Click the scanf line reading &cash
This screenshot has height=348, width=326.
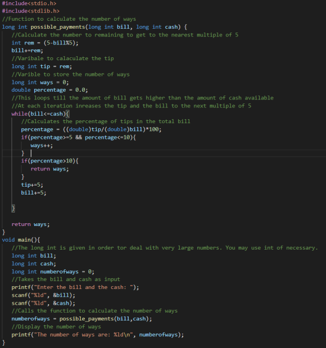pos(43,303)
